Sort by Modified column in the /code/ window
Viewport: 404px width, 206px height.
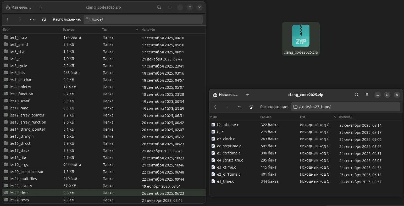pos(148,30)
